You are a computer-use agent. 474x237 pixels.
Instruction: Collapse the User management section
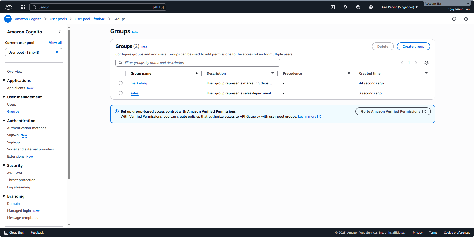pyautogui.click(x=4, y=97)
